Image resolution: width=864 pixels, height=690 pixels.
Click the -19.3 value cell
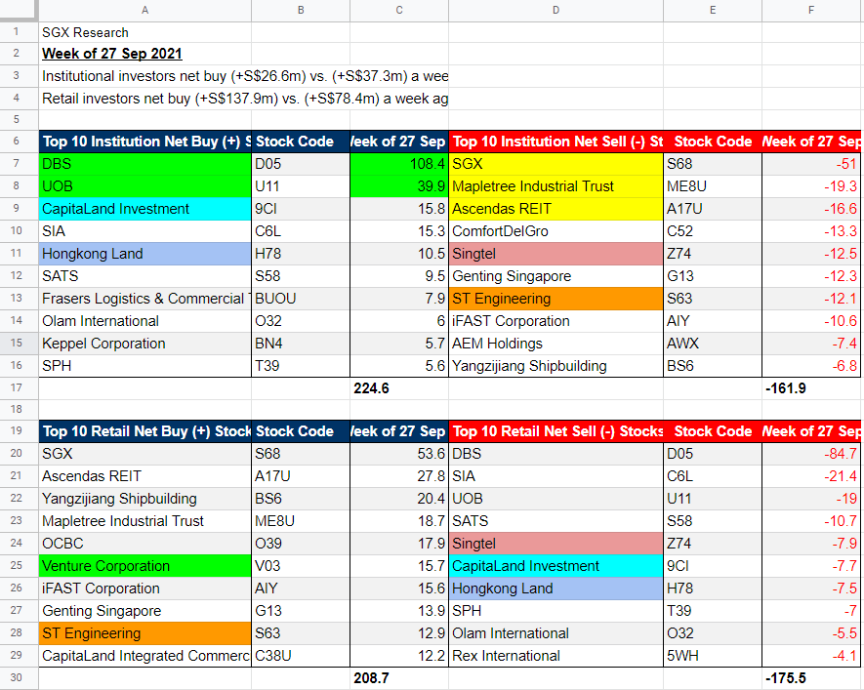pos(812,186)
